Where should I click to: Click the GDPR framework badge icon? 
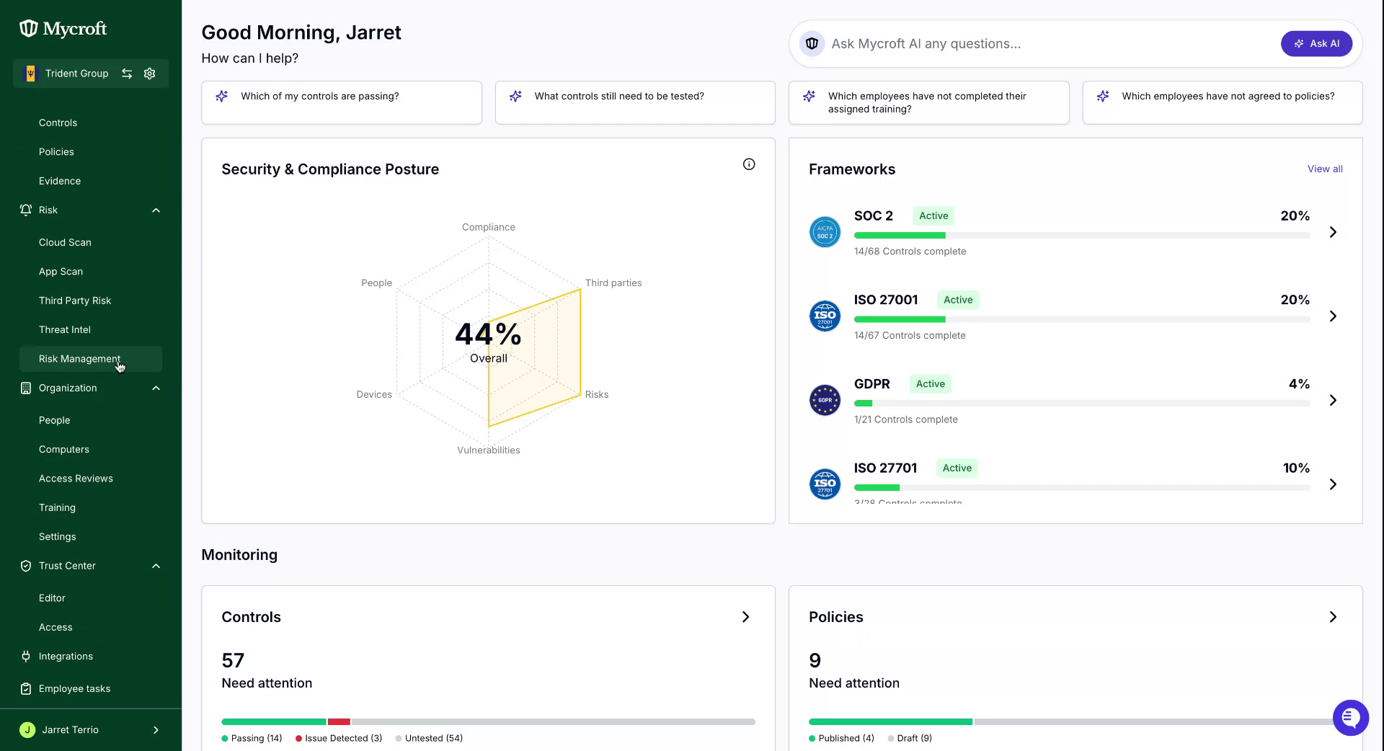(825, 400)
